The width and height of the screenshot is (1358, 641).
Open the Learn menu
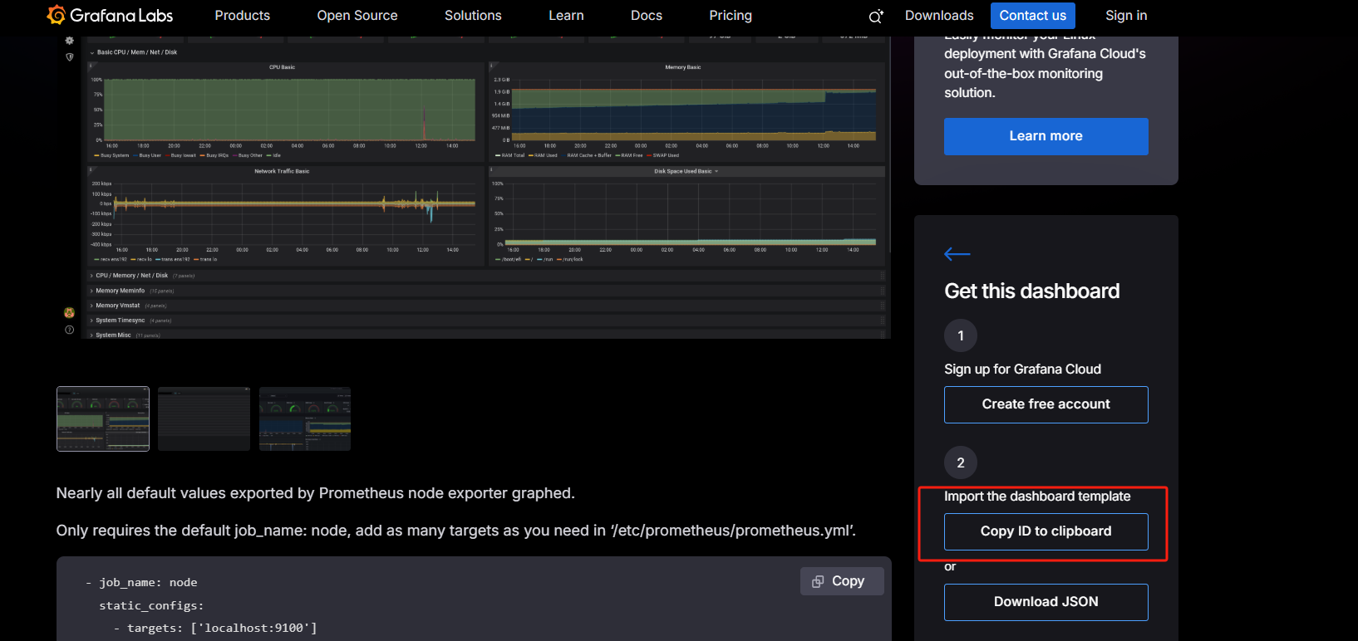[566, 15]
